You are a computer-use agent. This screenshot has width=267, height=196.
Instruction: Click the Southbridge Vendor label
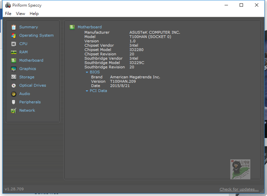point(104,58)
